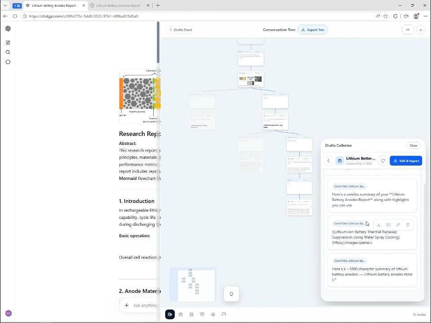
Task: Open a new browser tab
Action: pyautogui.click(x=158, y=5)
